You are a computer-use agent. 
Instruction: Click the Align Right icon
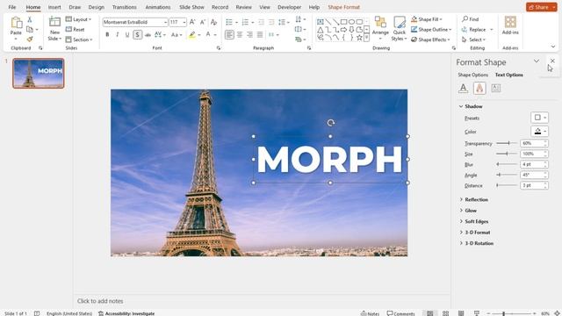click(249, 35)
